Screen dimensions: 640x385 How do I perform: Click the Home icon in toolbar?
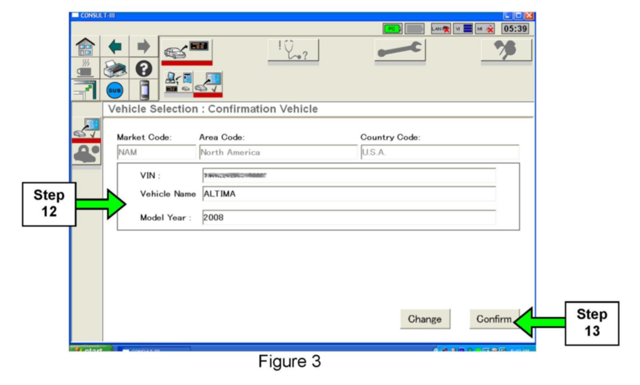coord(85,47)
